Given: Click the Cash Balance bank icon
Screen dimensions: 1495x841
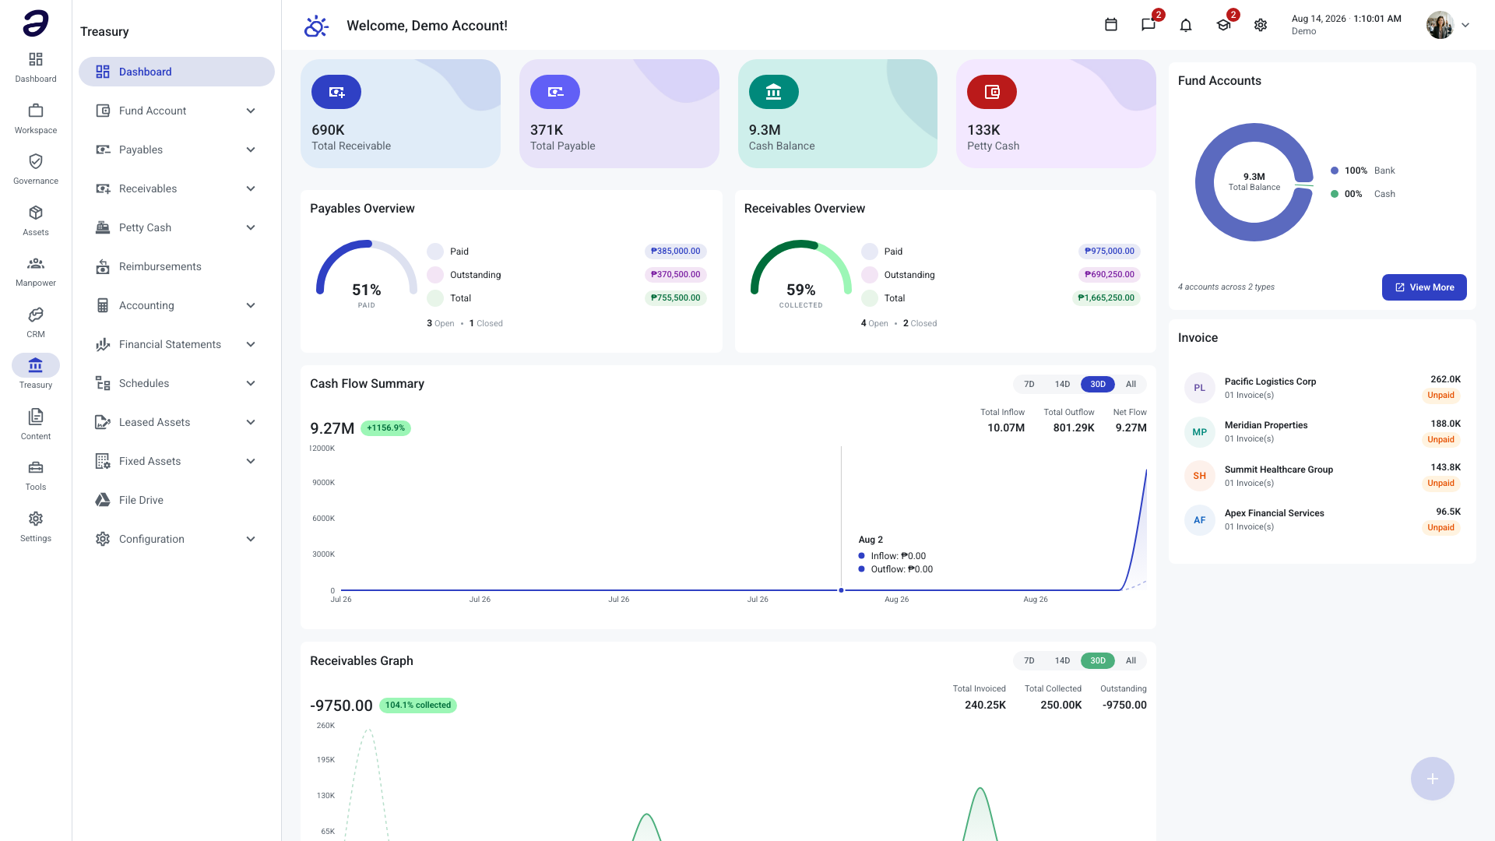Looking at the screenshot, I should (774, 92).
